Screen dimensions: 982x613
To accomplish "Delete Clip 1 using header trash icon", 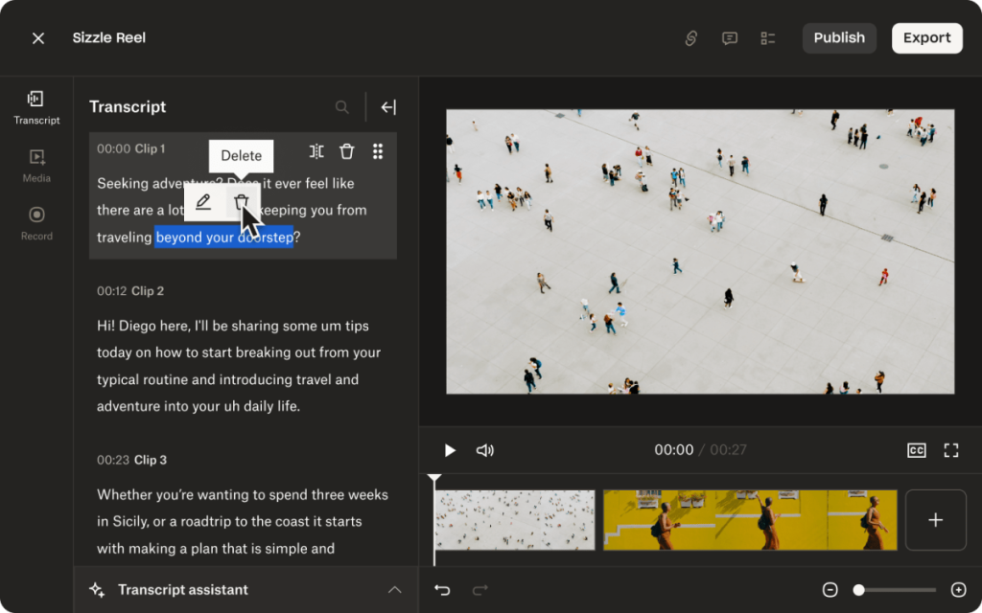I will point(347,151).
